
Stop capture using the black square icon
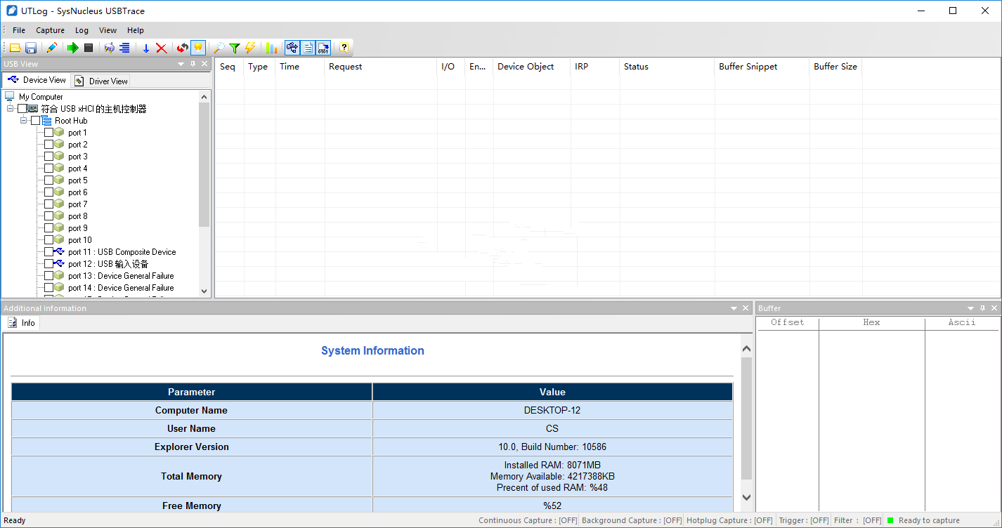(x=89, y=47)
